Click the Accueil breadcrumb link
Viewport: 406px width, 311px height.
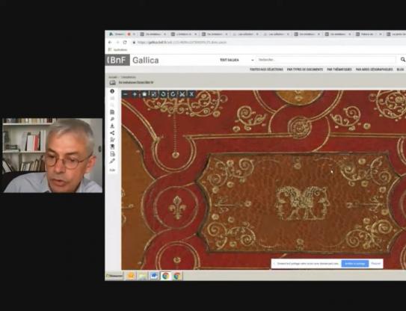click(x=113, y=77)
